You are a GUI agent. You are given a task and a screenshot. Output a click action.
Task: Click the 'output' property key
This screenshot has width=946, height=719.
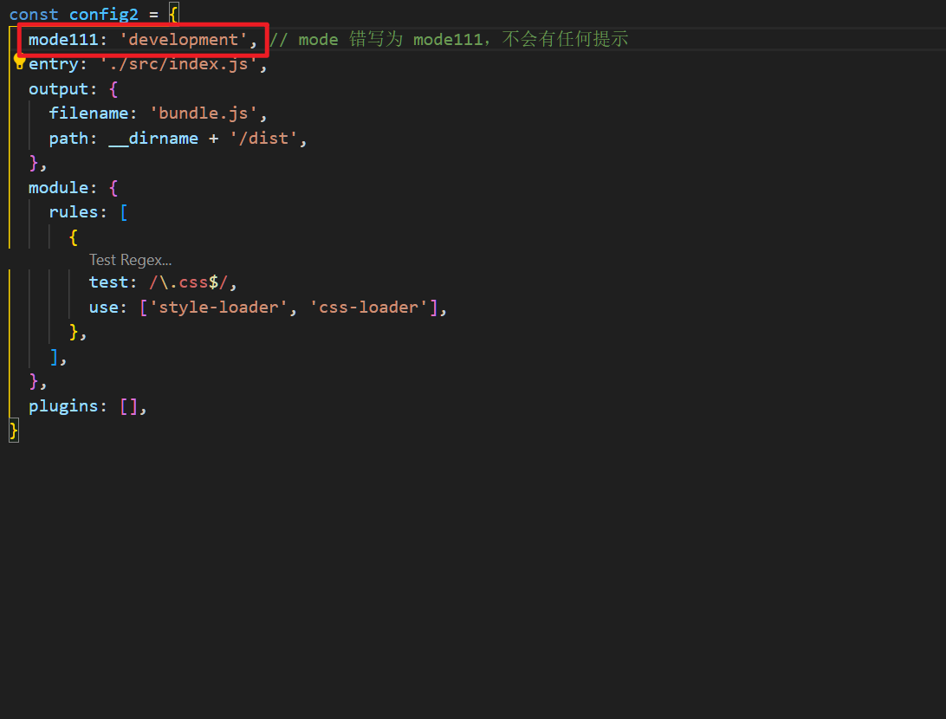coord(59,88)
